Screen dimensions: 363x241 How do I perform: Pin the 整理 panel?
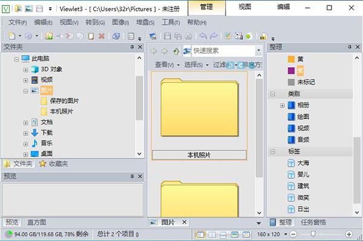[x=350, y=47]
